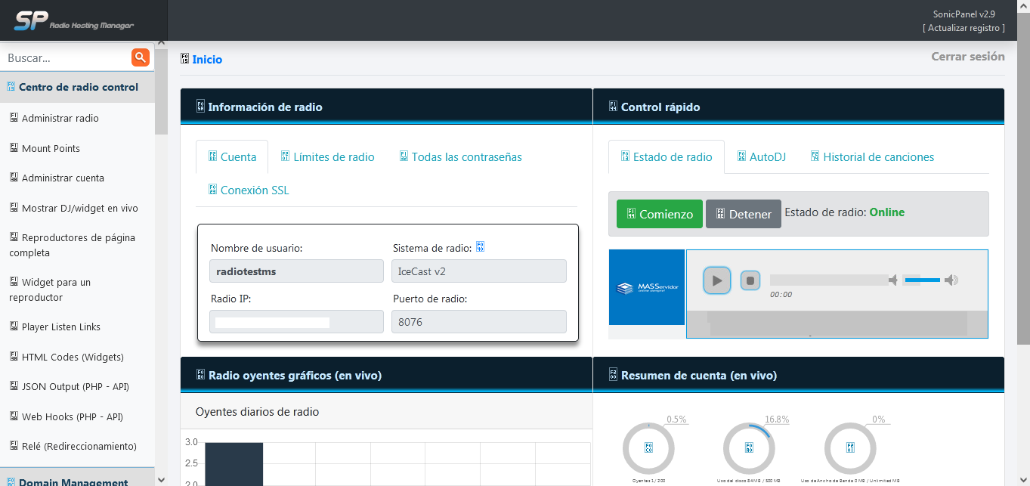Click the Buscar search input field
The image size is (1030, 486).
coord(67,57)
